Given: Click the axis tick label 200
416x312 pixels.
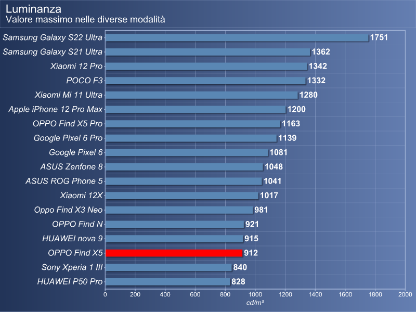Looking at the screenshot, I should tap(135, 294).
